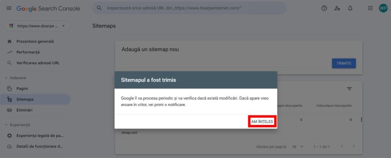Screen dimensions: 391x158
Task: Open the Performanță report
Action: pyautogui.click(x=28, y=52)
